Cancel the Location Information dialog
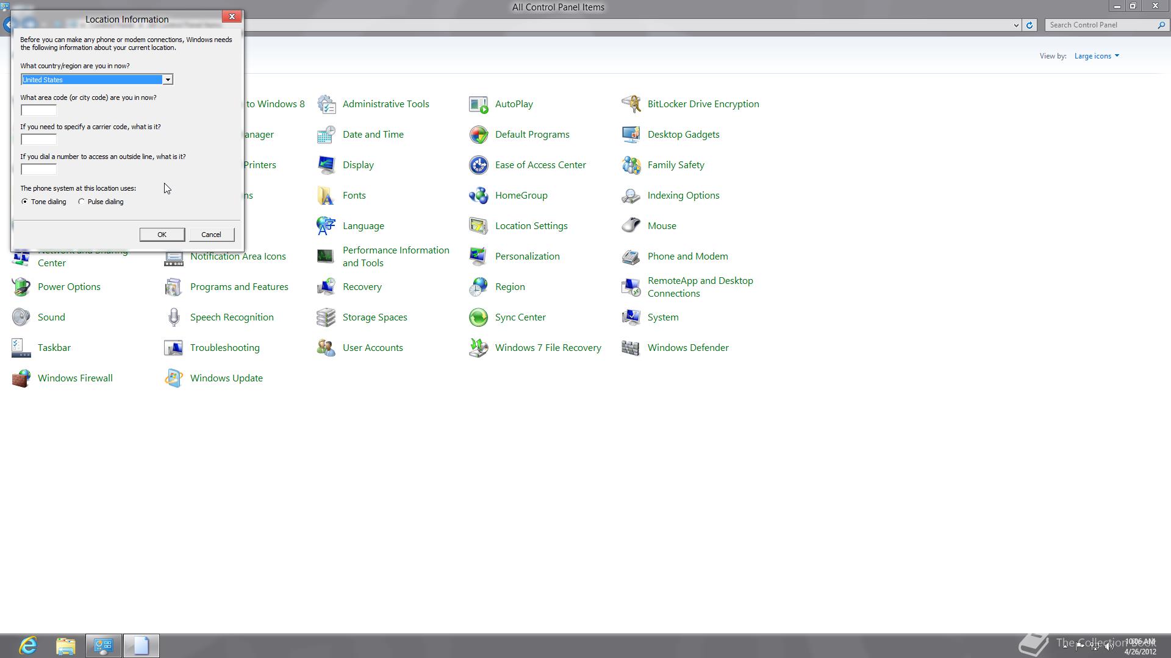The width and height of the screenshot is (1171, 658). pos(211,235)
